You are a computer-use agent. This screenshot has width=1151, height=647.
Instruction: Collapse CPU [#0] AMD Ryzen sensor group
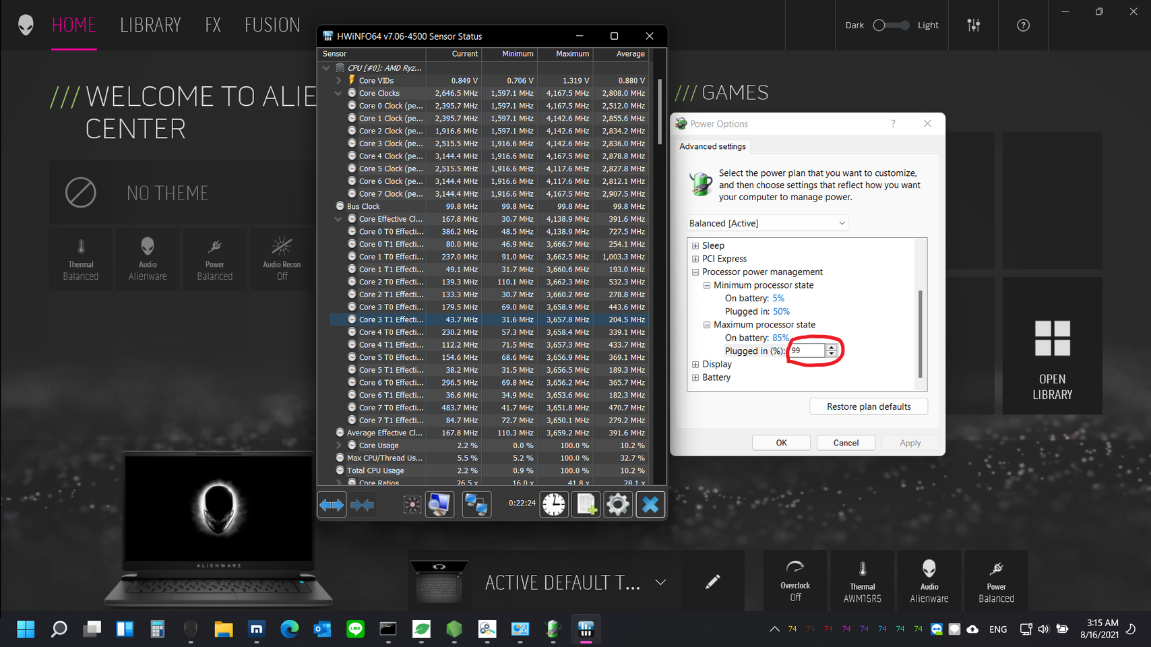(x=327, y=68)
